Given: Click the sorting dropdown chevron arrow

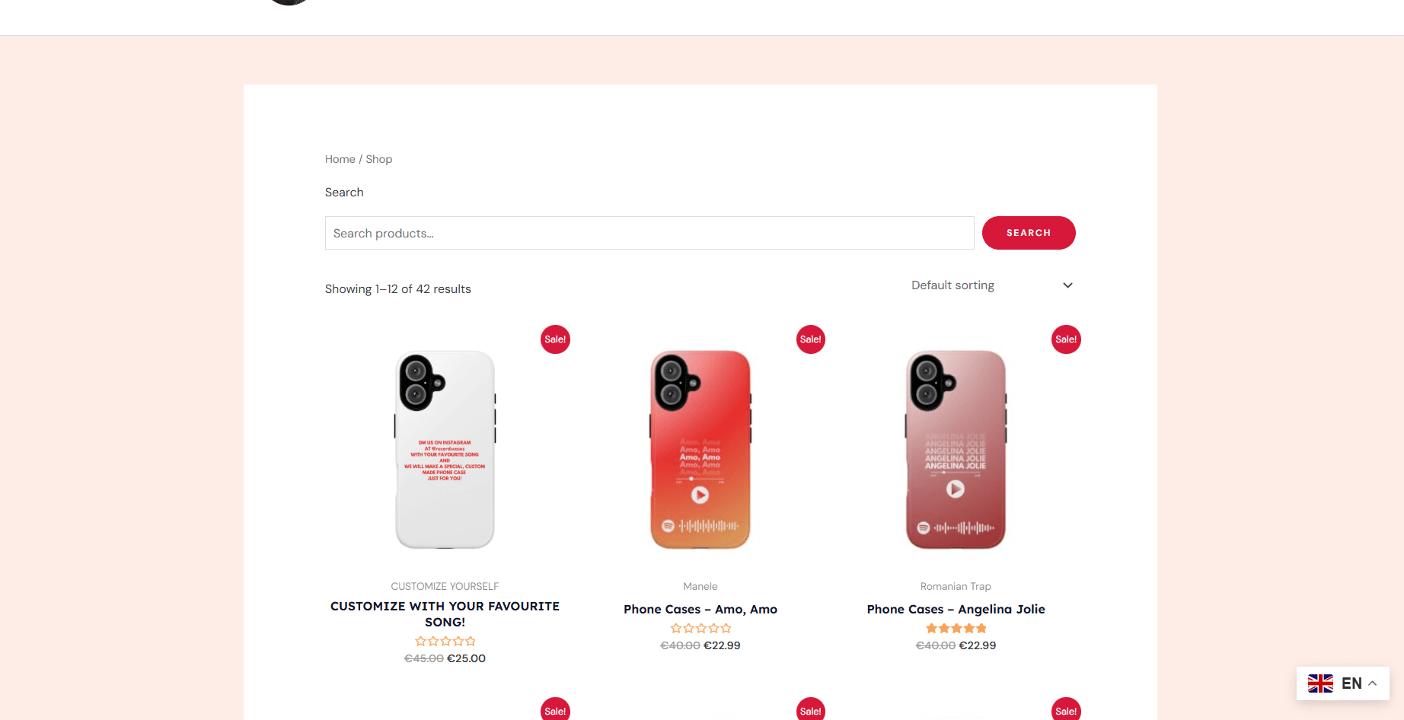Looking at the screenshot, I should point(1067,285).
